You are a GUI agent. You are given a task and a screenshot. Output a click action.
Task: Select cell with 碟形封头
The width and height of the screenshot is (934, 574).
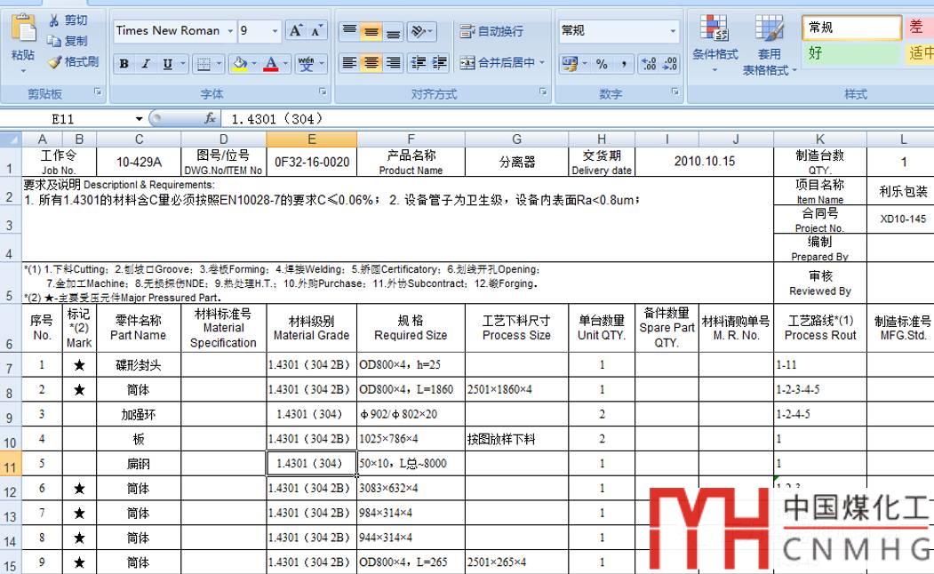point(139,365)
